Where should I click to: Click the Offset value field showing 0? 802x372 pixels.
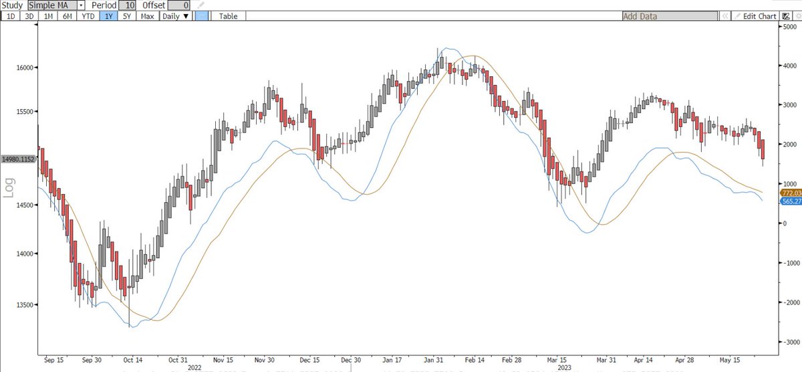click(x=178, y=5)
